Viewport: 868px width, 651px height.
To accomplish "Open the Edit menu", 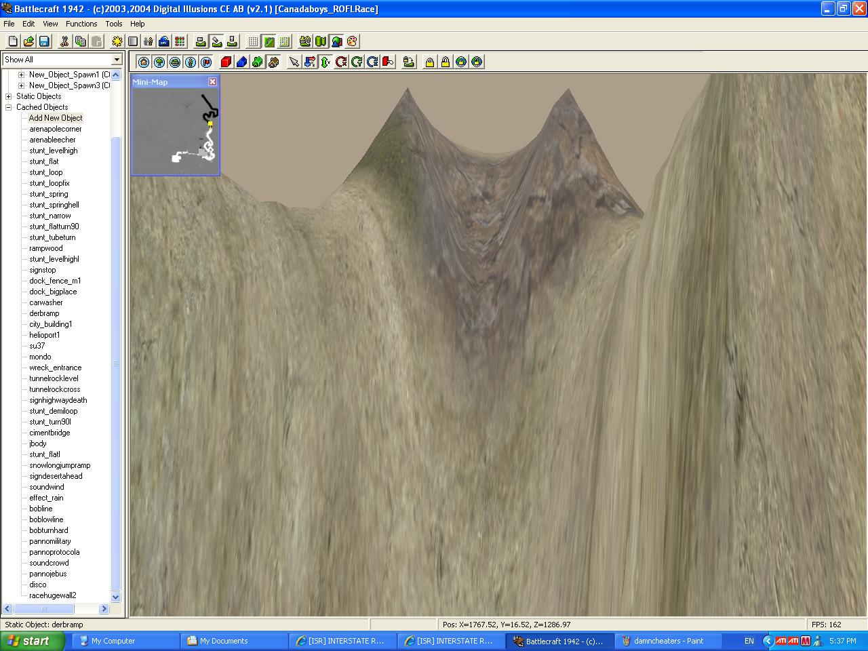I will (28, 24).
